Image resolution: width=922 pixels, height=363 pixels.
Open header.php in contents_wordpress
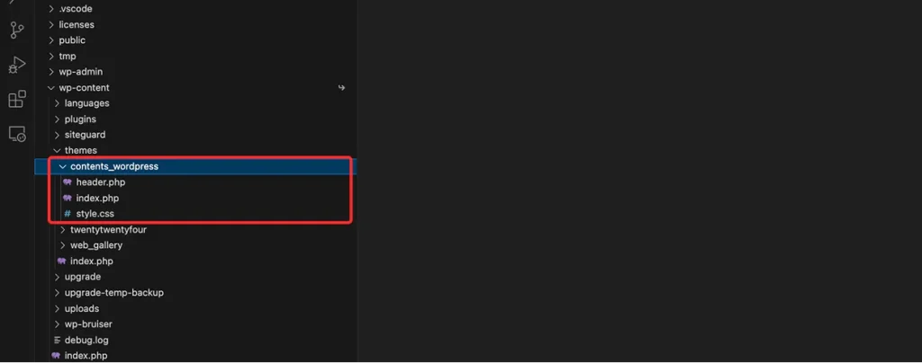click(x=101, y=182)
